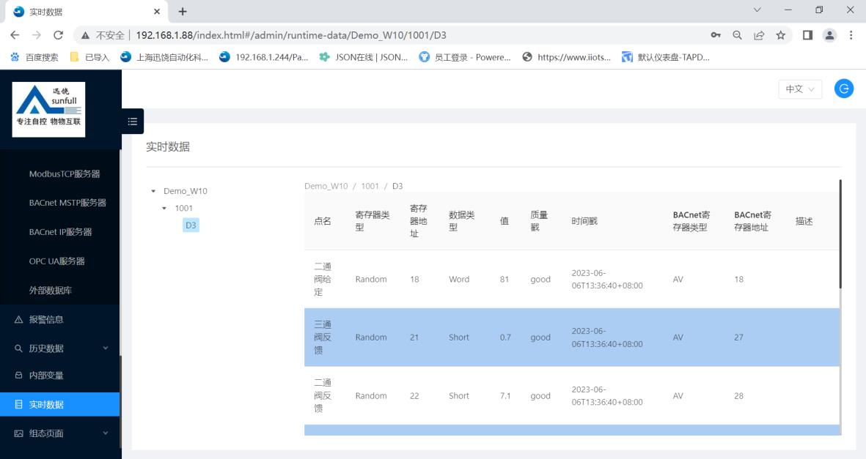
Task: Click BACnet address 27 cell
Action: [738, 337]
